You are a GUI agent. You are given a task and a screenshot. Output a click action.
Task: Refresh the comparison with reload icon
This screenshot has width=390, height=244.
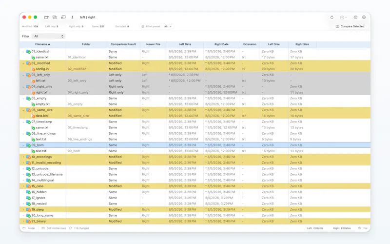(x=332, y=17)
